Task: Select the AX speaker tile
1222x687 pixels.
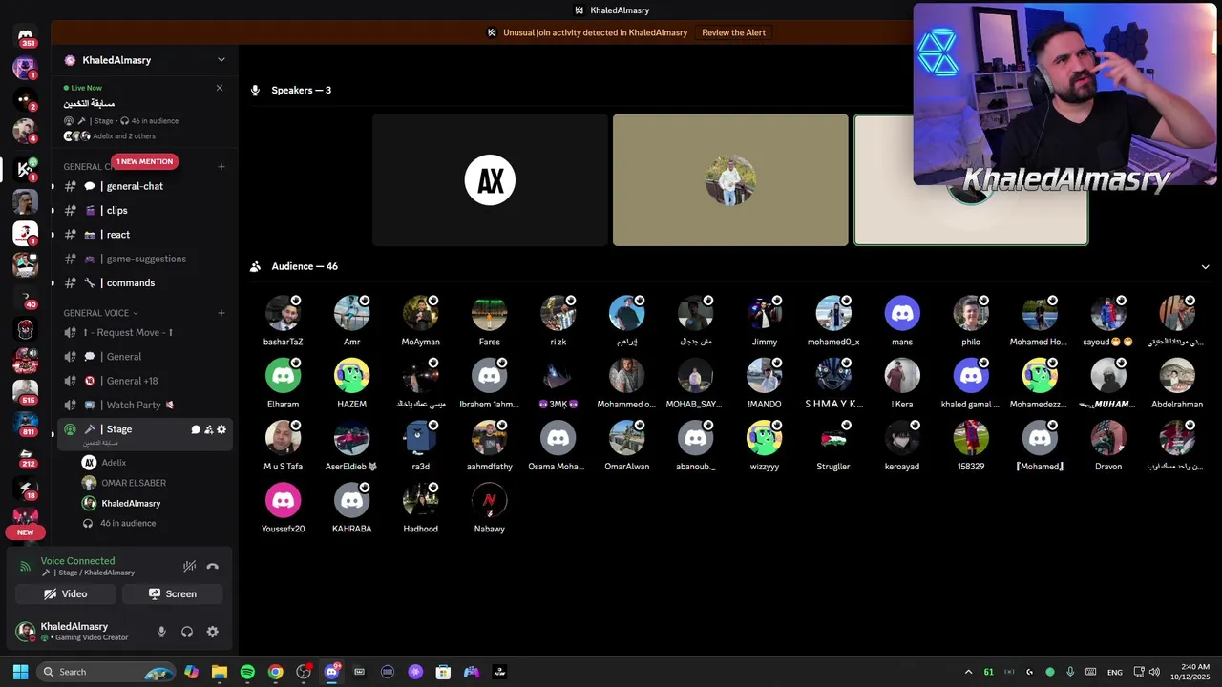Action: click(490, 180)
